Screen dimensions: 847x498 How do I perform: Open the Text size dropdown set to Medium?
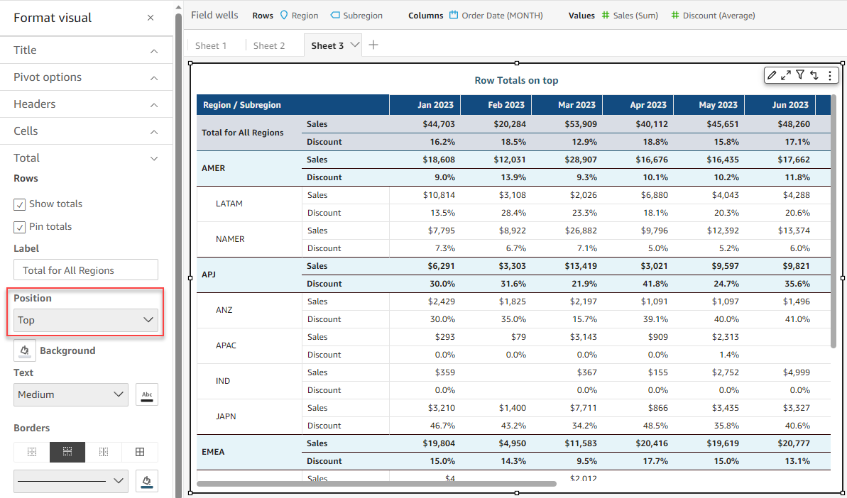(71, 394)
